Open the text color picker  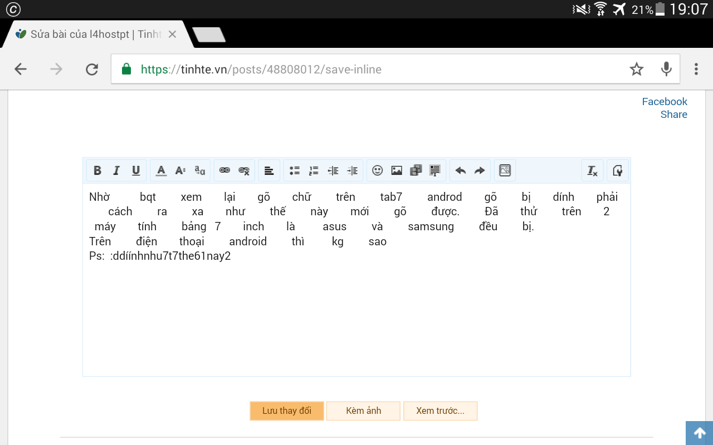tap(161, 171)
